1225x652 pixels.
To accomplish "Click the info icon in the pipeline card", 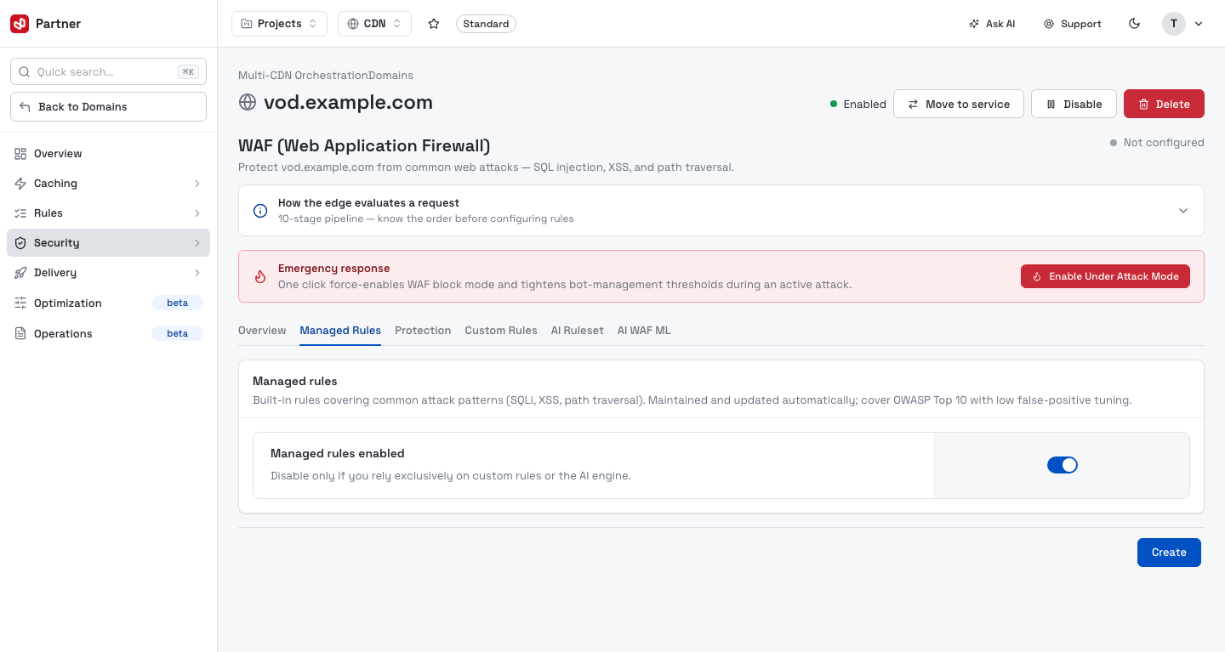I will [261, 210].
